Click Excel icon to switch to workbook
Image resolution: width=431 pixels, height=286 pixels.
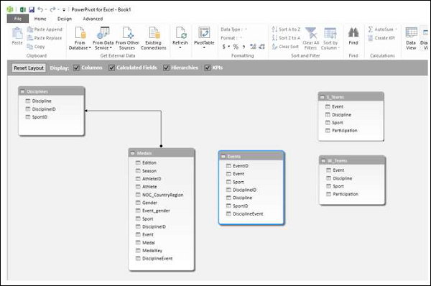click(x=23, y=9)
